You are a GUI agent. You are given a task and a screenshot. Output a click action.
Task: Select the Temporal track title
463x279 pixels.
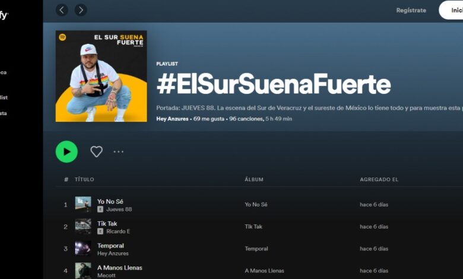point(110,246)
